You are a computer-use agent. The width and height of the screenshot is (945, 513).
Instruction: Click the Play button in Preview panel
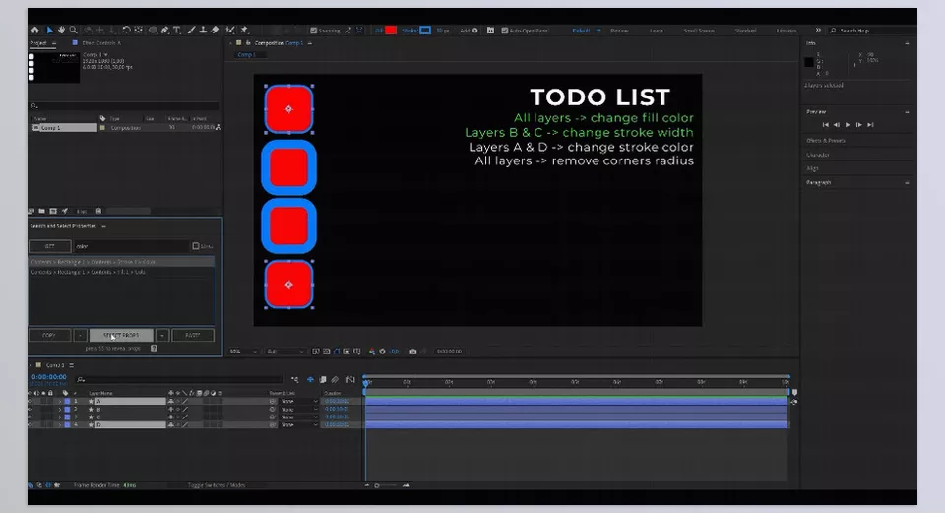(848, 125)
